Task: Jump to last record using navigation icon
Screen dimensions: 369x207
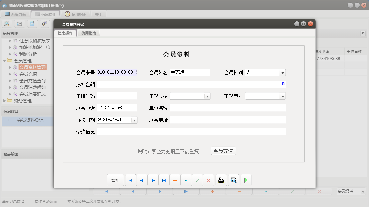Action: tap(164, 180)
